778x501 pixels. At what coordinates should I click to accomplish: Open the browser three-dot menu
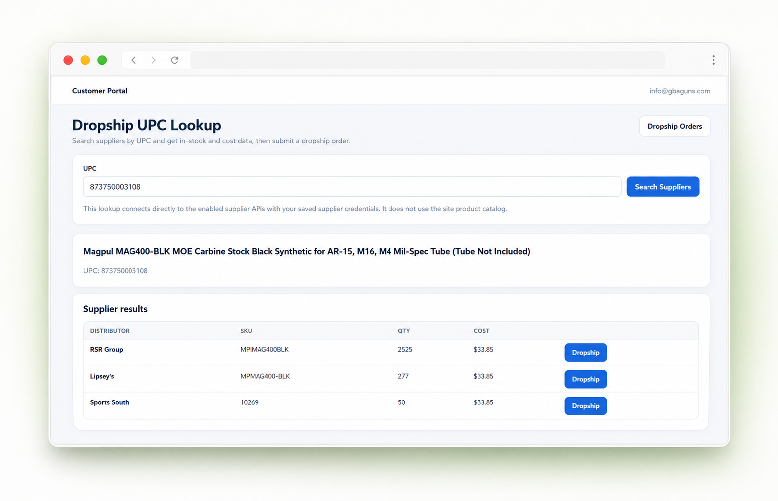tap(713, 60)
